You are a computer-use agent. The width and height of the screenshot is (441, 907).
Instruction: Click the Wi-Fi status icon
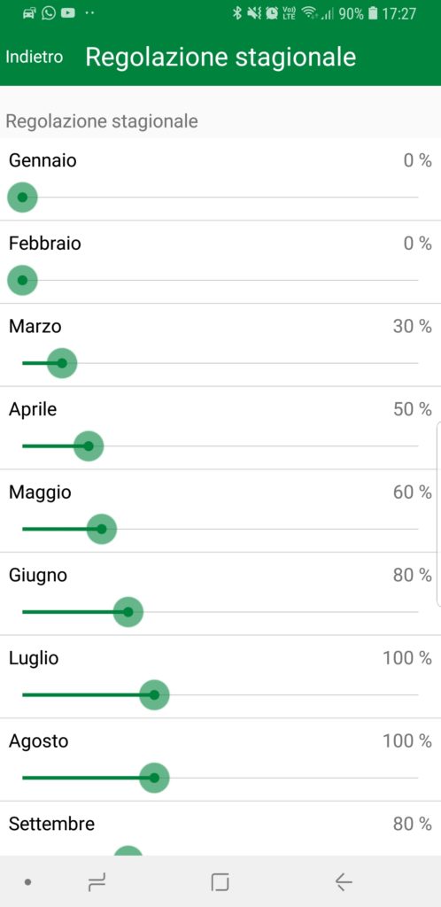coord(310,12)
